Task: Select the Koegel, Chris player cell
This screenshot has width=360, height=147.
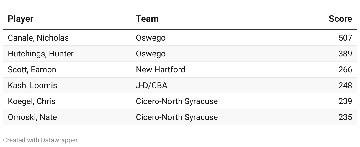Action: (x=32, y=101)
